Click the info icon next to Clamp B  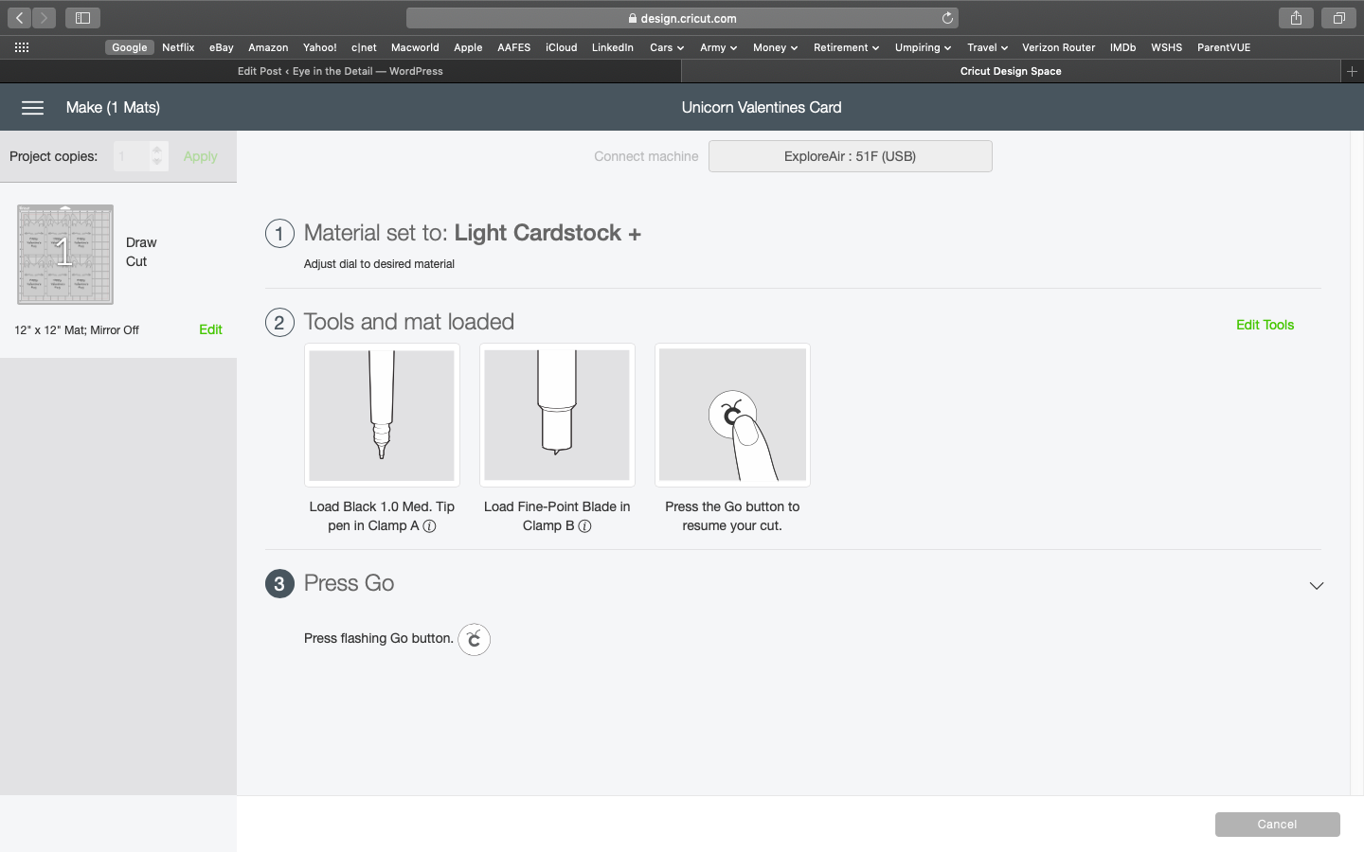pyautogui.click(x=584, y=526)
